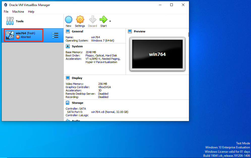The image size is (251, 158).
Task: Click the Aborted status icon
Action: (x=18, y=37)
